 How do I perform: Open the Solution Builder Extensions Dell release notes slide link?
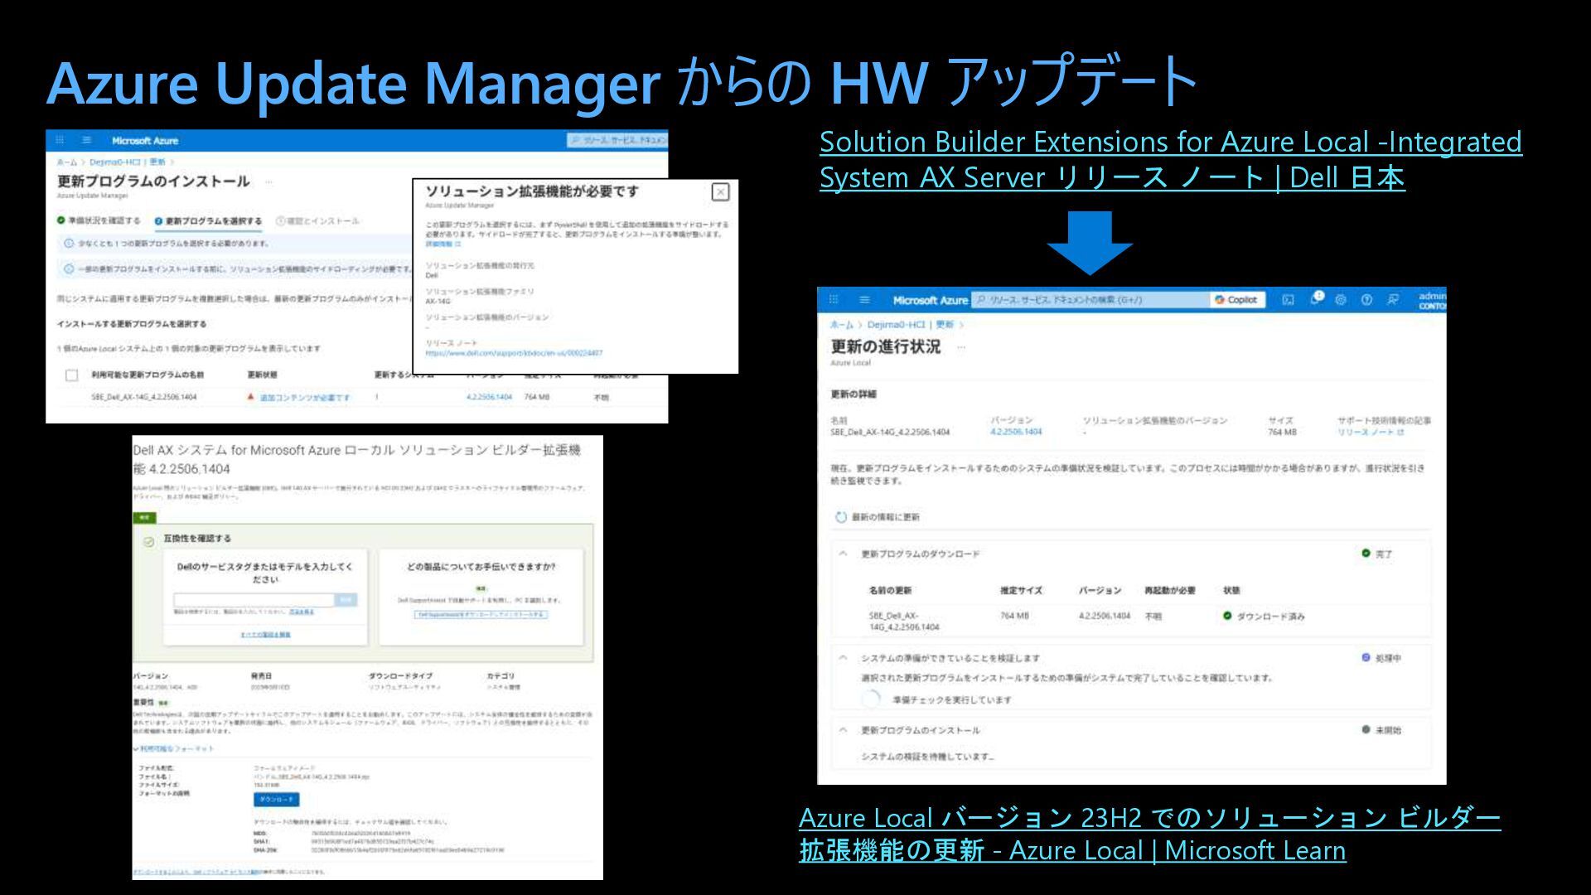point(1171,159)
